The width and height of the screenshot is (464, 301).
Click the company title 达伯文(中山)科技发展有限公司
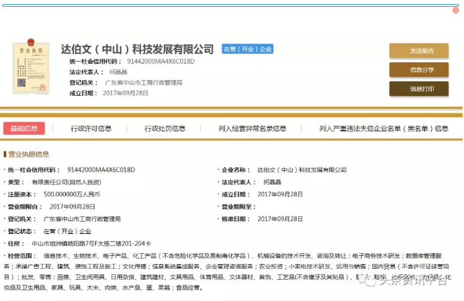[137, 49]
